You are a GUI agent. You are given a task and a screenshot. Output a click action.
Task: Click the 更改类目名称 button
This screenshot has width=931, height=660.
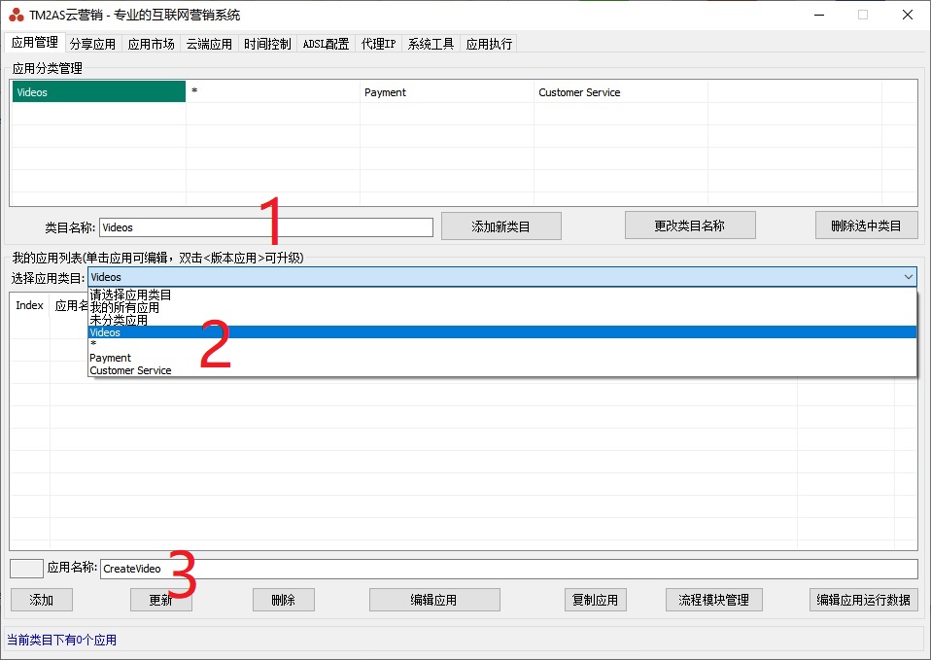(x=690, y=225)
